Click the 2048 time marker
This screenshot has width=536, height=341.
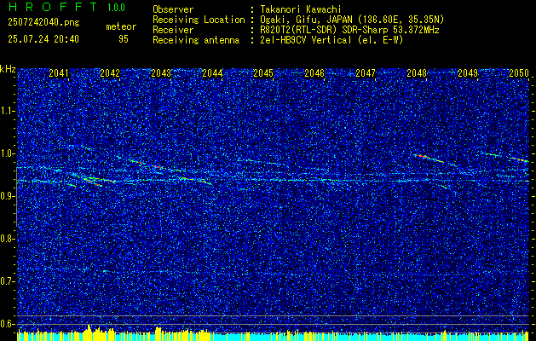417,73
